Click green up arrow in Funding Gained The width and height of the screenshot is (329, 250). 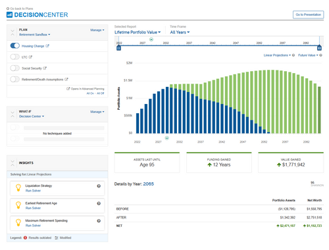pyautogui.click(x=209, y=164)
